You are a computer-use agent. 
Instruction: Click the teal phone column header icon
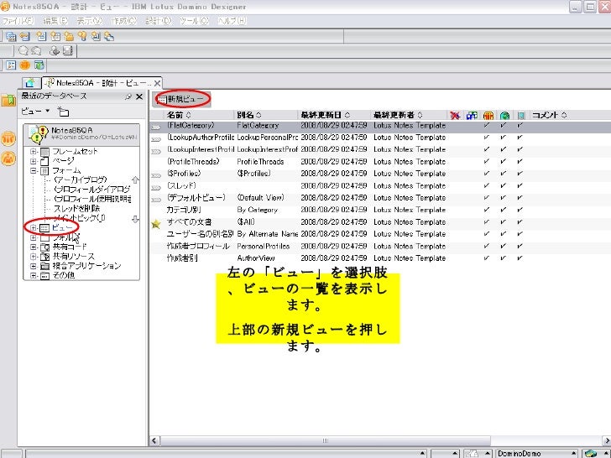[x=521, y=115]
